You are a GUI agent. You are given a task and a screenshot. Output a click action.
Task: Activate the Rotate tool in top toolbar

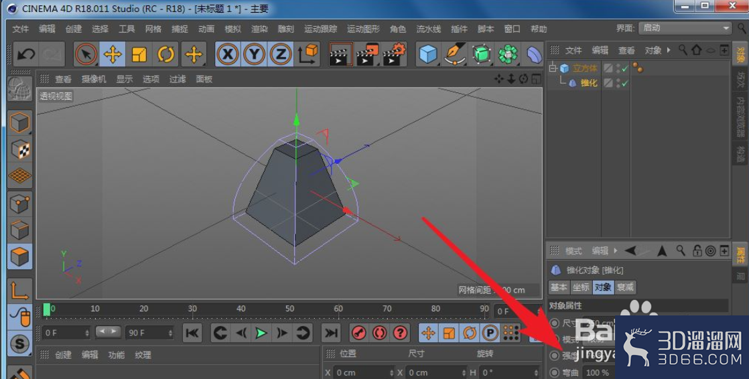165,54
